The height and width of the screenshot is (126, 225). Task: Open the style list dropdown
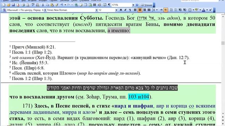[x=45, y=10]
